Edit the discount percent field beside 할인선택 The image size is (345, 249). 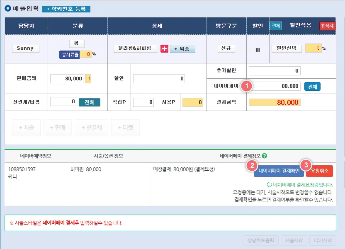point(313,48)
